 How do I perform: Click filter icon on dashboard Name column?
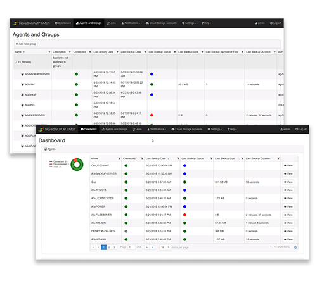(x=119, y=158)
